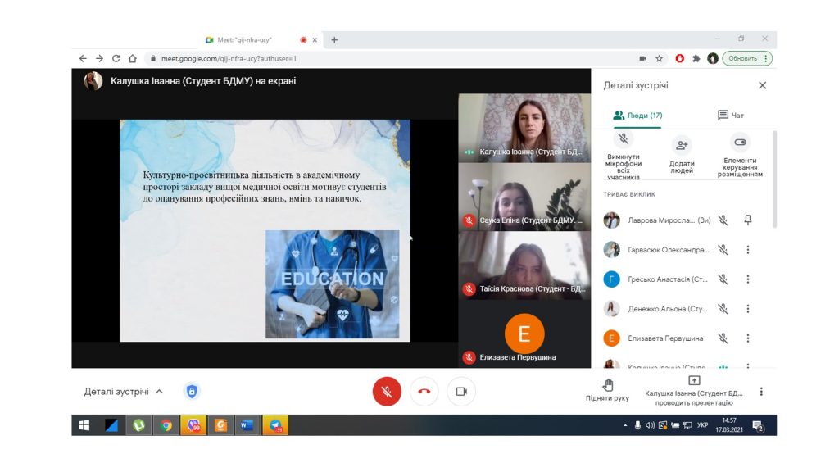Select Таїсія Краснова's video tile
839x472 pixels.
click(x=524, y=265)
